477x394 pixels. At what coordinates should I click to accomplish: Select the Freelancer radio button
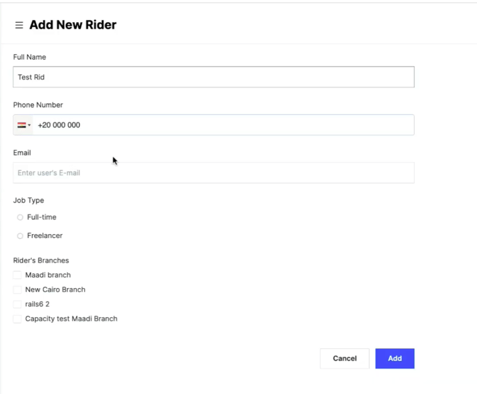pos(20,236)
